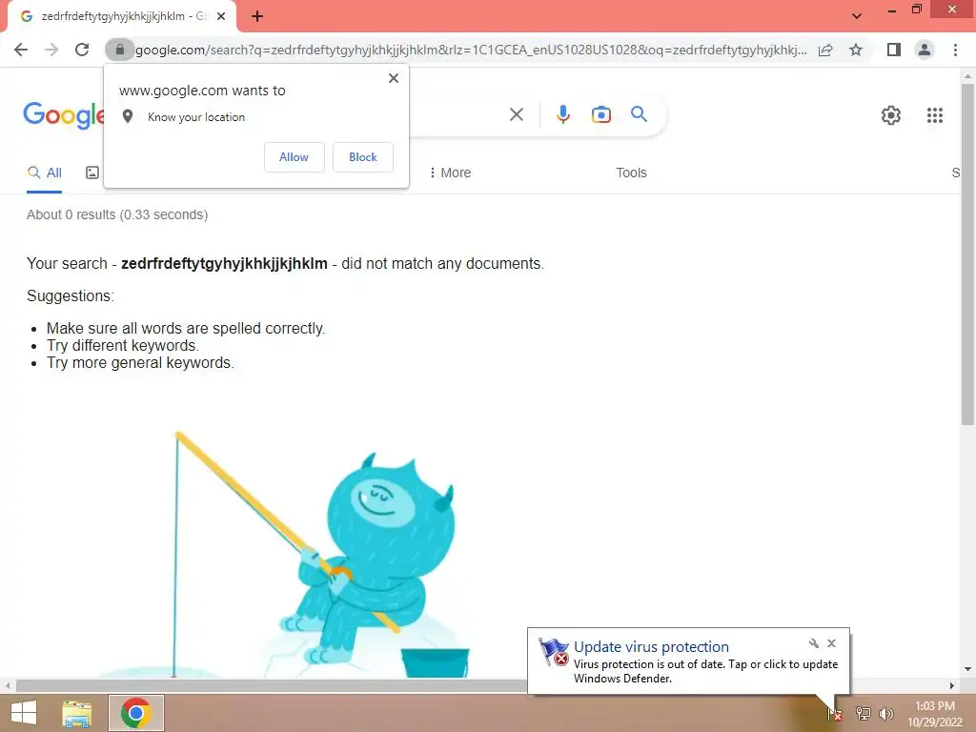Open the Google apps grid
976x732 pixels.
coord(935,115)
